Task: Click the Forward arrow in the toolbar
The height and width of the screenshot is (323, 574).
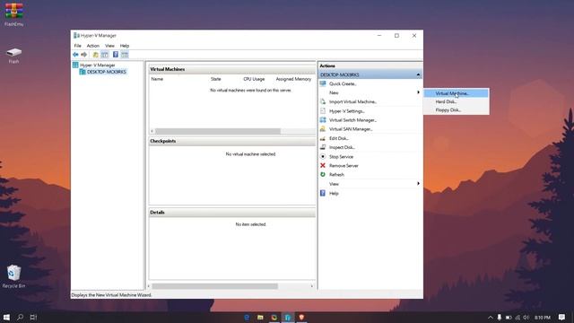Action: coord(83,55)
